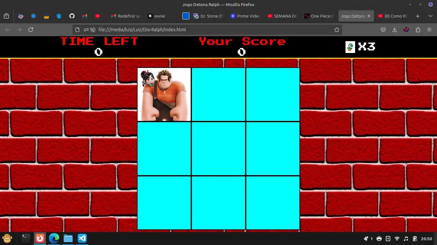Screen dimensions: 437x245
Task: Open a new browser tab
Action: (417, 16)
